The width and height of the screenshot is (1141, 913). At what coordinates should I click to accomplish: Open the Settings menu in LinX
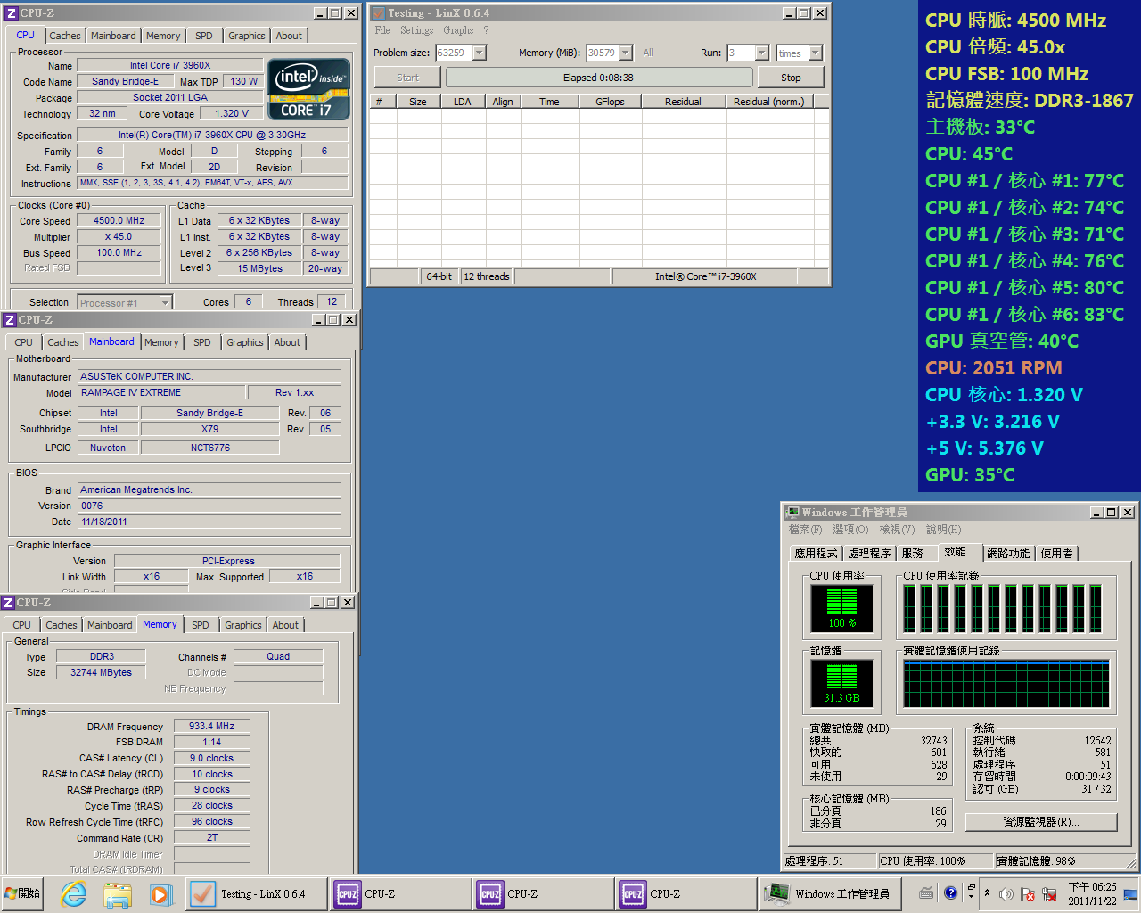(416, 30)
